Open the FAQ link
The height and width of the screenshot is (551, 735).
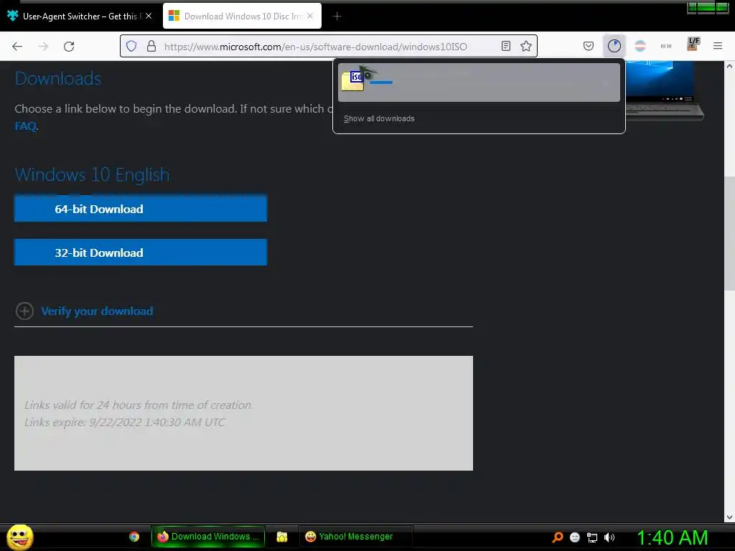[x=25, y=126]
